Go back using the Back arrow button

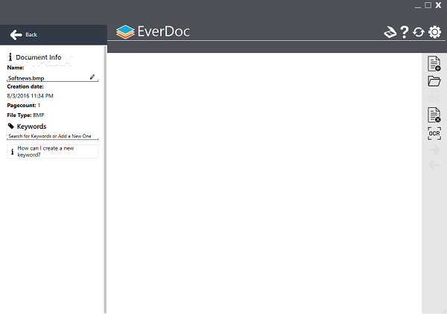(23, 35)
